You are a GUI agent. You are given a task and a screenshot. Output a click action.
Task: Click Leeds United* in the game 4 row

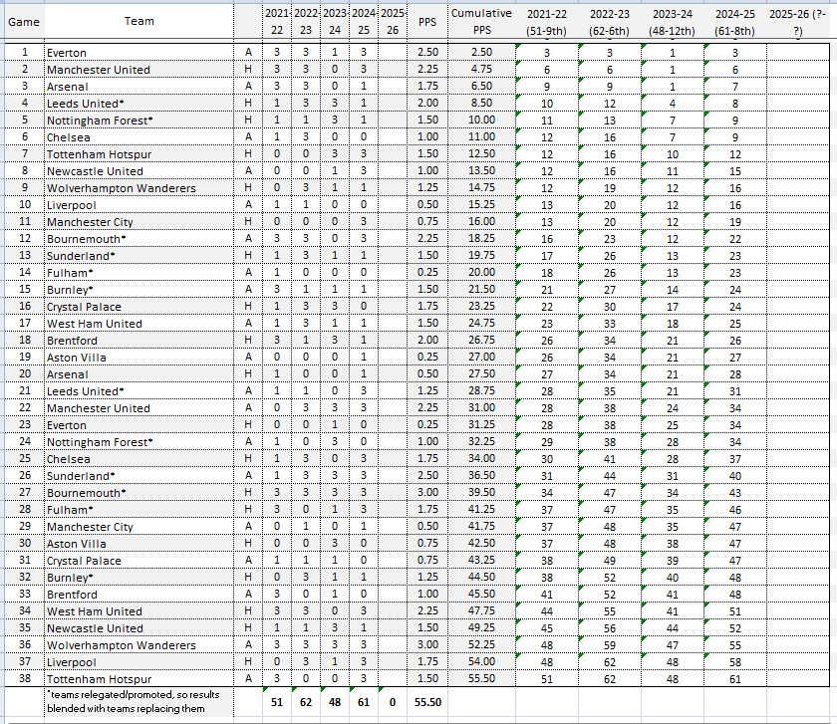click(86, 104)
